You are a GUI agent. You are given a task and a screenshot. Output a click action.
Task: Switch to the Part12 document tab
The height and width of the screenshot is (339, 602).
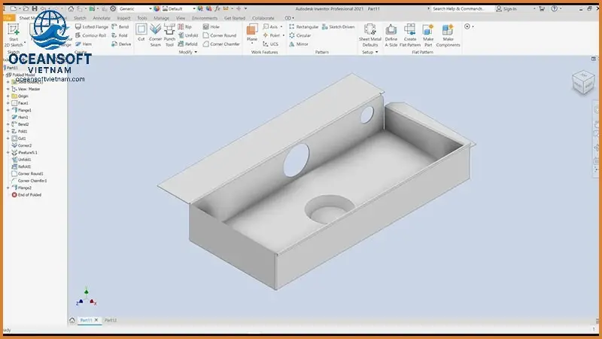[111, 320]
